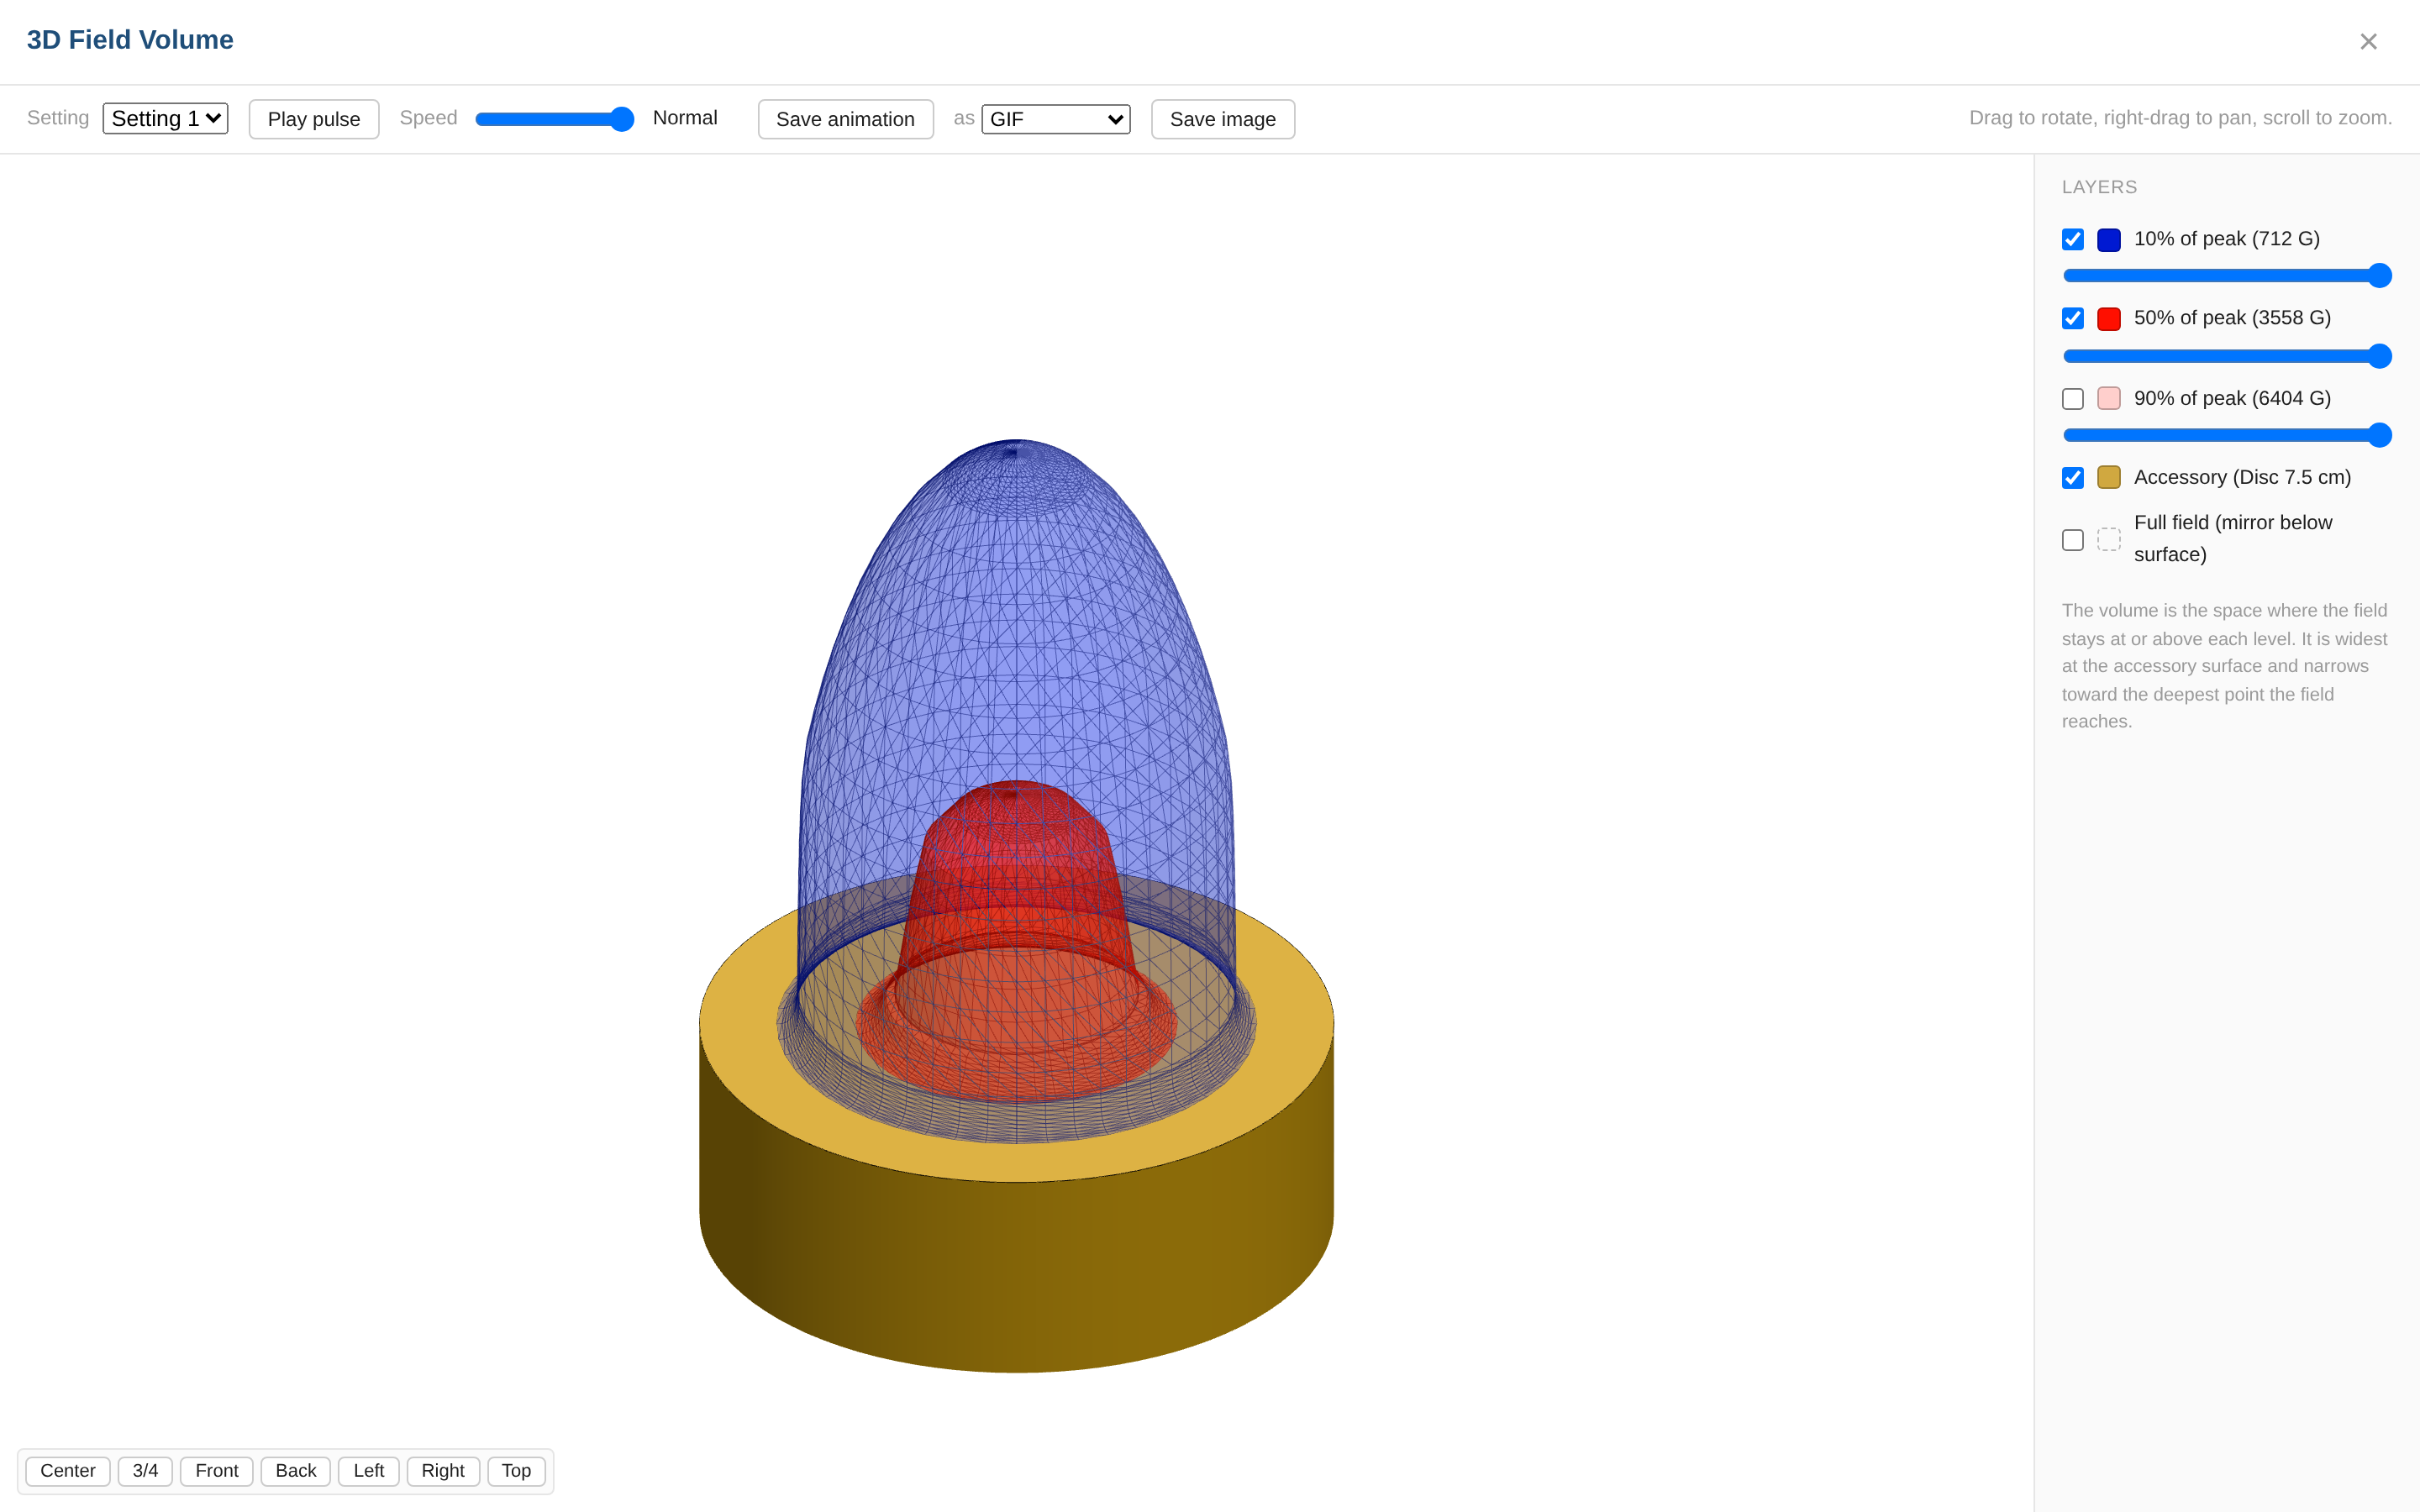Click Save animation button

click(x=845, y=119)
